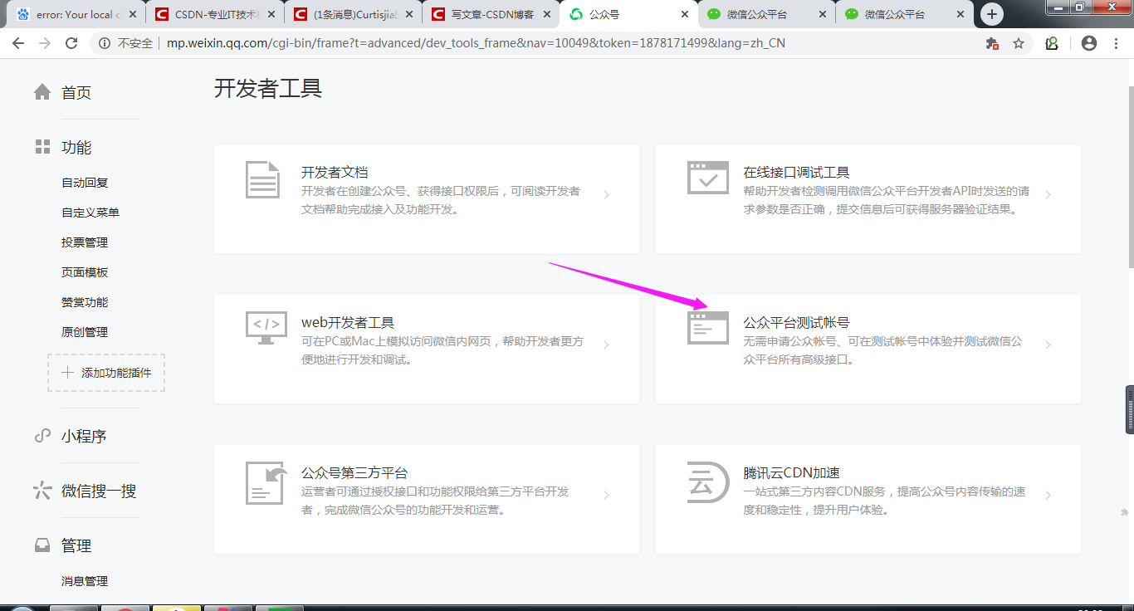This screenshot has height=611, width=1134.
Task: Click the 开发者文档 title
Action: 335,172
